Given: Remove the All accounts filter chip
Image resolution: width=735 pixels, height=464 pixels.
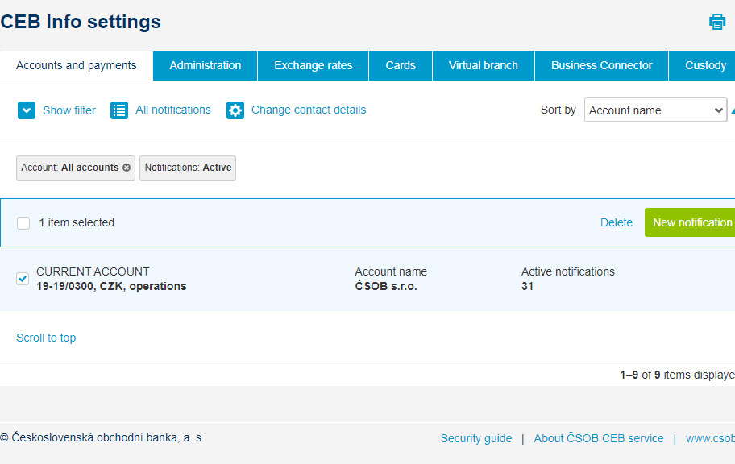Looking at the screenshot, I should tap(127, 168).
